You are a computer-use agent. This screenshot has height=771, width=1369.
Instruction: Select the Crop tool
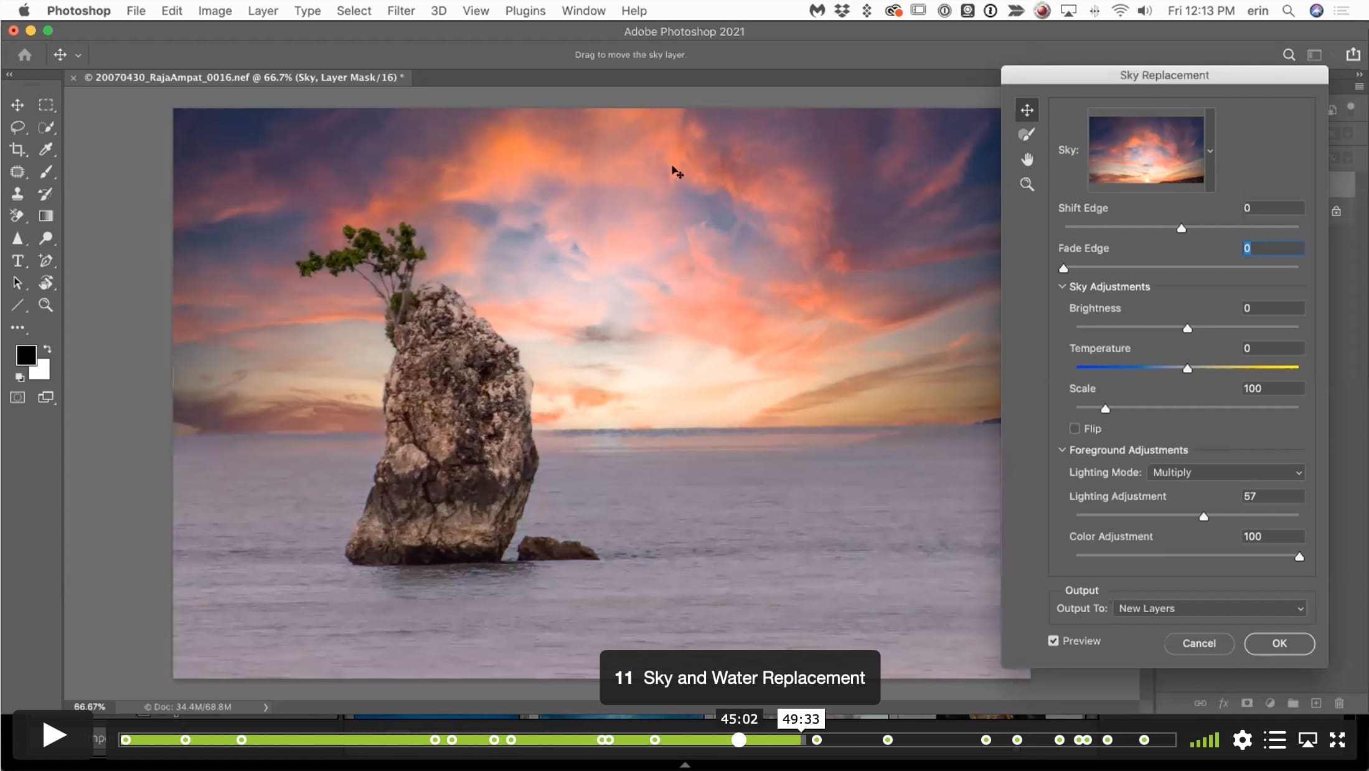click(x=17, y=149)
